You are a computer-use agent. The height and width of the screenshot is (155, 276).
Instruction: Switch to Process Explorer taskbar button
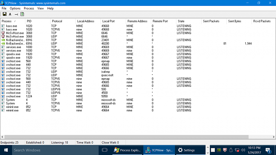pyautogui.click(x=127, y=150)
